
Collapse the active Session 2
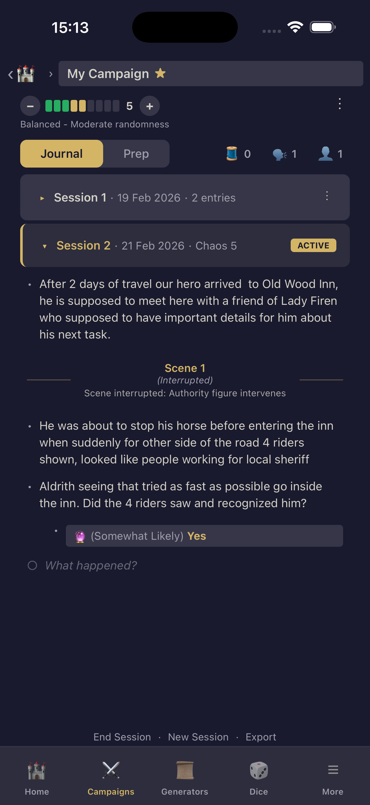coord(45,246)
